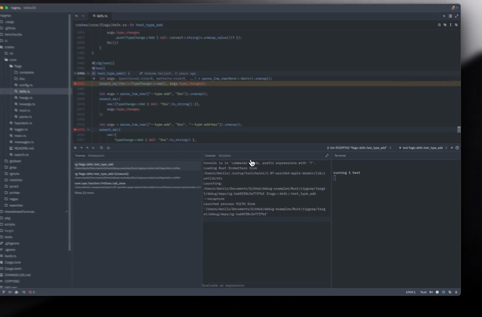
Task: Toggle breakpoint on the first assert_eq line
Action: click(75, 84)
